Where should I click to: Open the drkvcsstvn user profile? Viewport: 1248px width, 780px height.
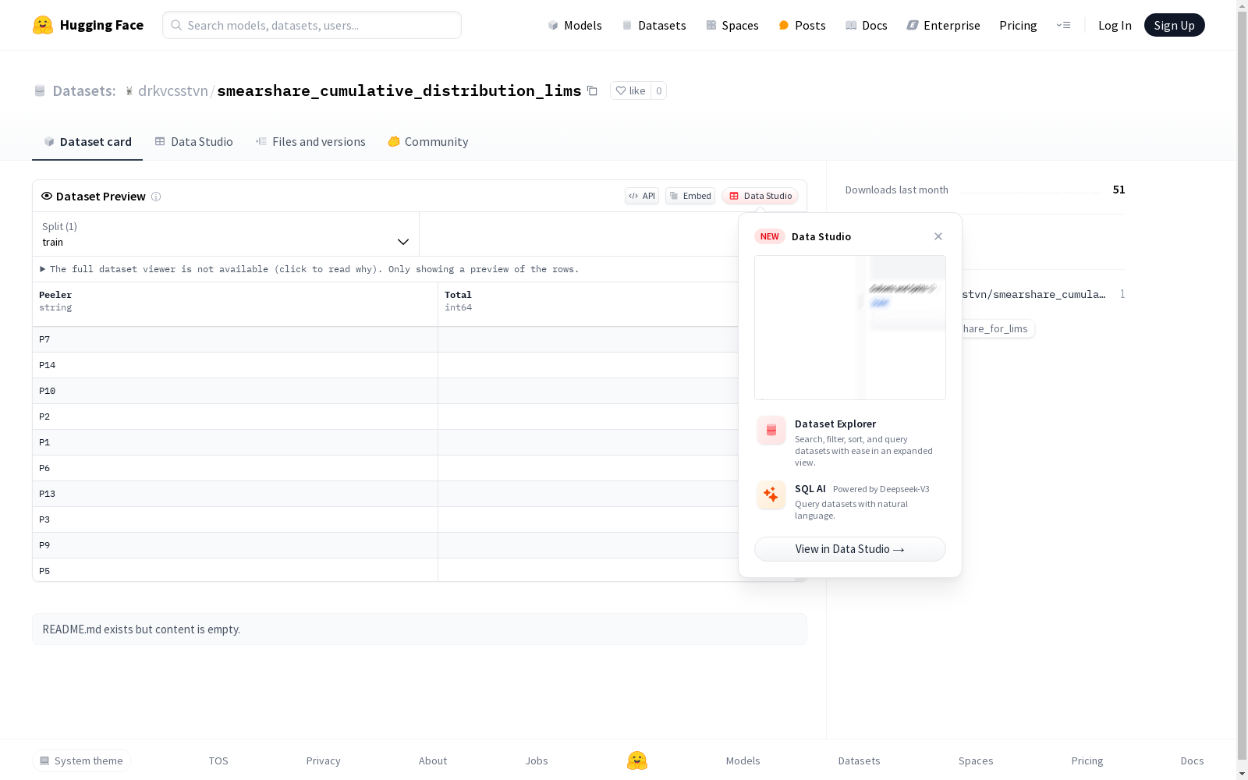coord(172,90)
